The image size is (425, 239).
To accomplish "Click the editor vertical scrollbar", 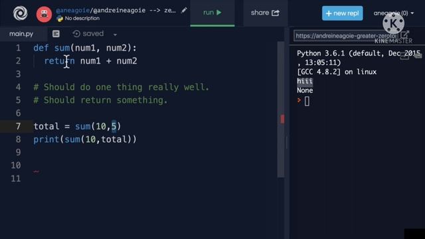I will 281,110.
